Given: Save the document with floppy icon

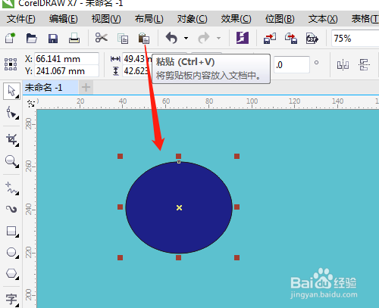Looking at the screenshot, I should (x=53, y=39).
